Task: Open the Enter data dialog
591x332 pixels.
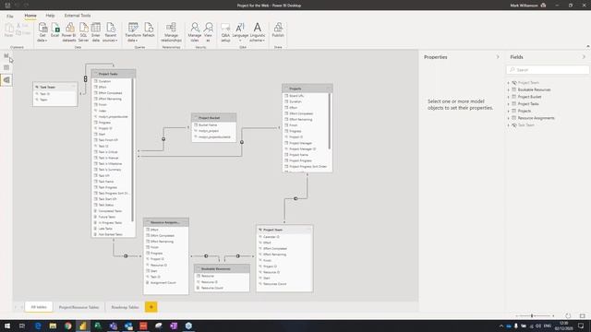Action: click(x=96, y=32)
